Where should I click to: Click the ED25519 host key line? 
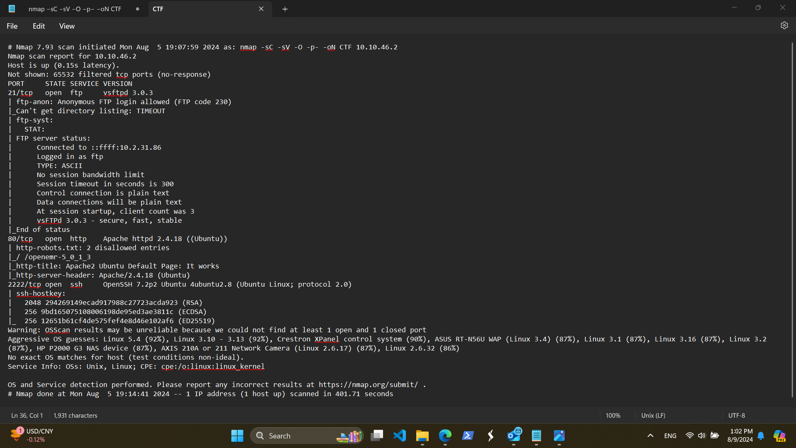(119, 321)
